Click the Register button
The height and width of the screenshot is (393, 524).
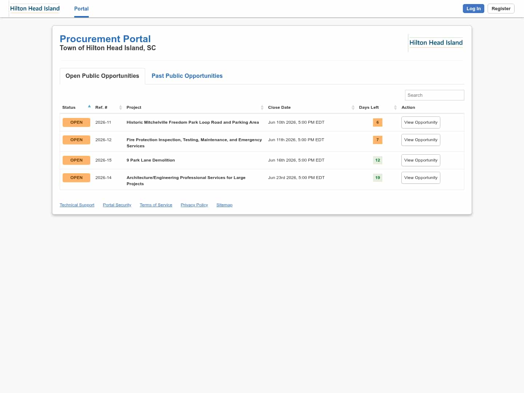(501, 9)
